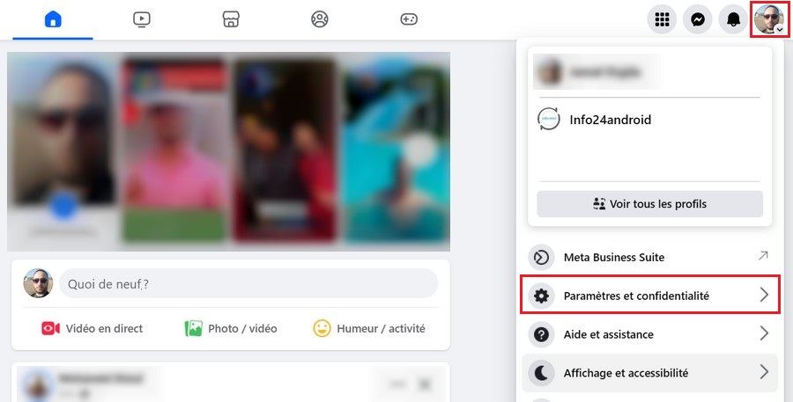Open the Watch video tab
793x402 pixels.
[x=142, y=19]
